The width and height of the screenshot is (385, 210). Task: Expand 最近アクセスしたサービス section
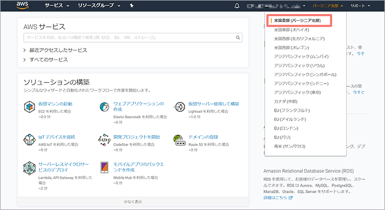55,50
